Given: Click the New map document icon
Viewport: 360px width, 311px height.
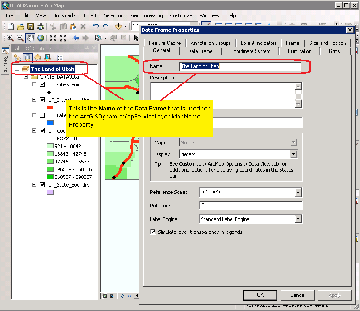Looking at the screenshot, I should (x=10, y=26).
